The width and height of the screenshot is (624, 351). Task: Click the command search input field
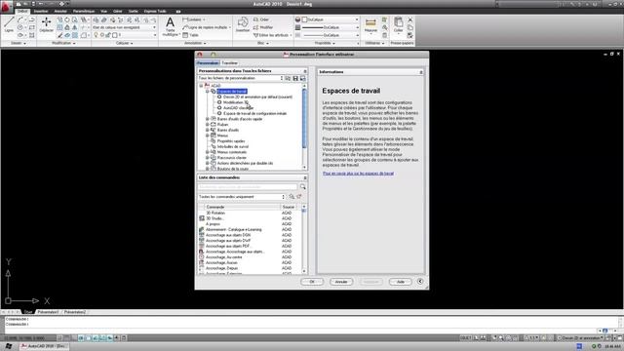[248, 186]
